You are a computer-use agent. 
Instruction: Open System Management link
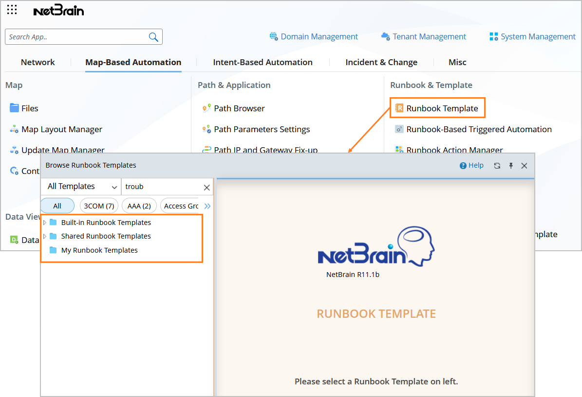[532, 36]
